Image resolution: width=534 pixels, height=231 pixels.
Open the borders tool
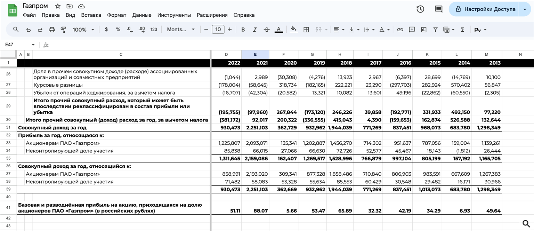[306, 30]
